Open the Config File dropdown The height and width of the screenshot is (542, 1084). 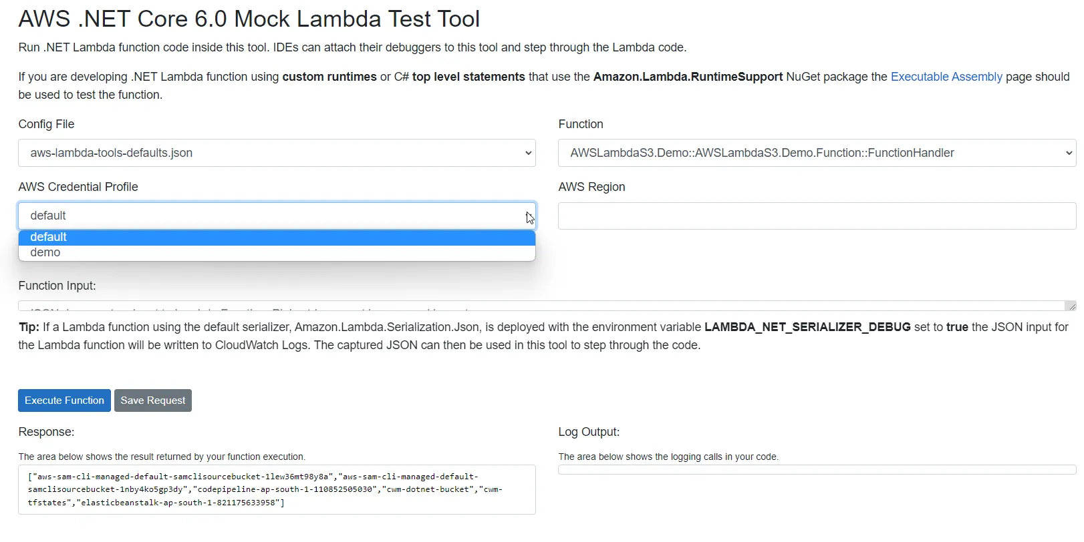tap(277, 153)
